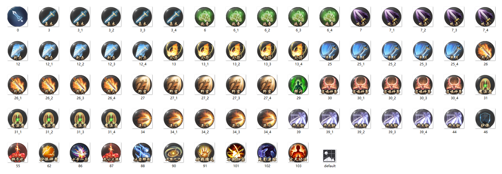Select the flaming 烈火 icon labeled 26
The image size is (502, 174).
point(485,51)
